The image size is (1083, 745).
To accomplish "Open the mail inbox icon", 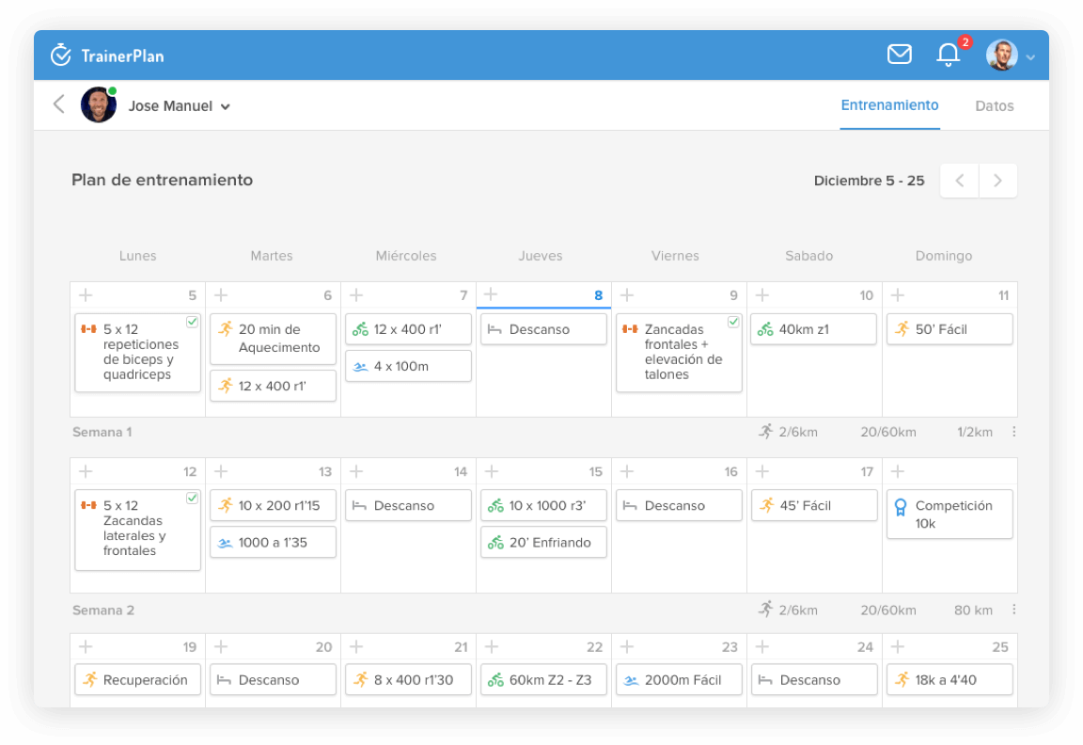I will 899,55.
